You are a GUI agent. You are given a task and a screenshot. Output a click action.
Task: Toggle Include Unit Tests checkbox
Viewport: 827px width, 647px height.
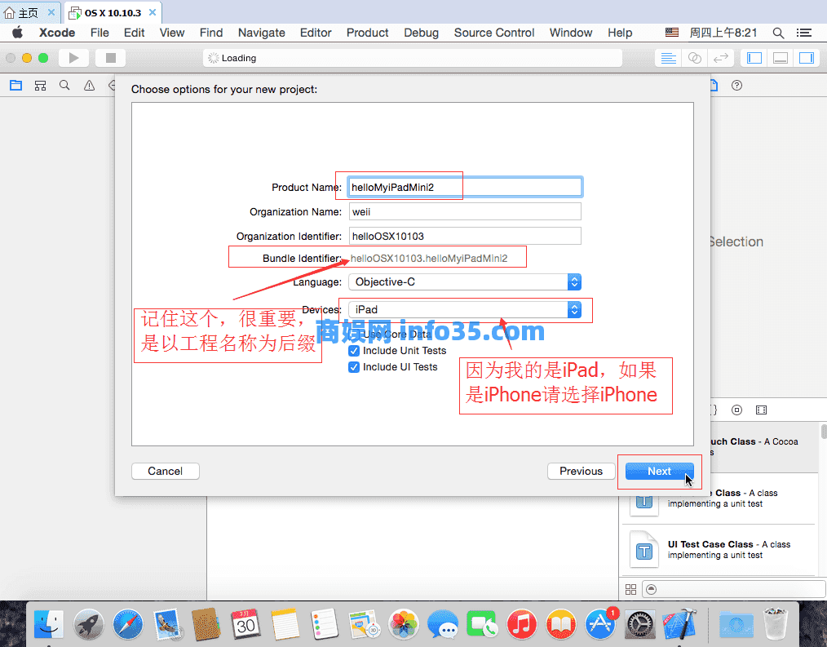pos(354,350)
